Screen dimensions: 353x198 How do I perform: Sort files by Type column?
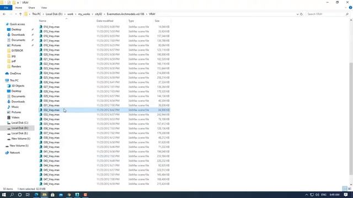click(131, 21)
